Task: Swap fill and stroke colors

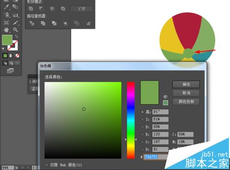Action: 16,36
